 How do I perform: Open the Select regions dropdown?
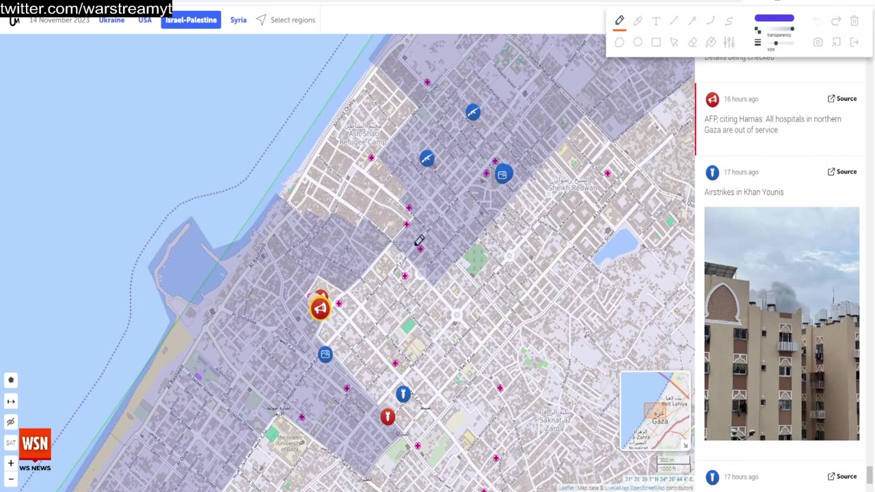pos(286,20)
